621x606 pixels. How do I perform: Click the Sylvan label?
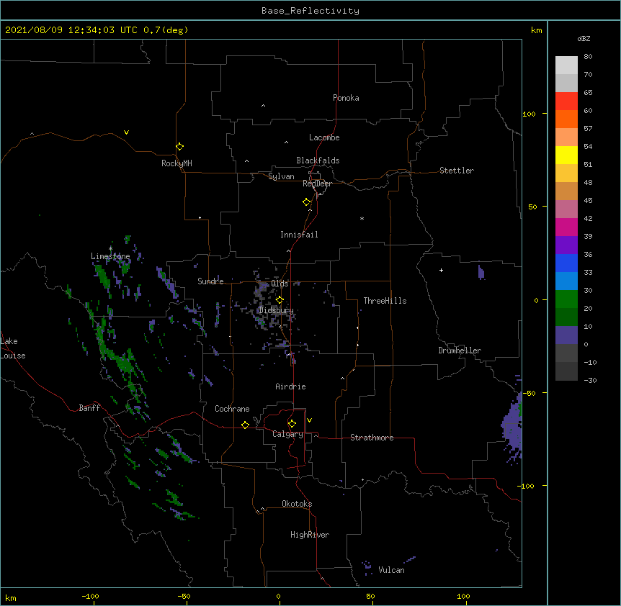pyautogui.click(x=281, y=176)
